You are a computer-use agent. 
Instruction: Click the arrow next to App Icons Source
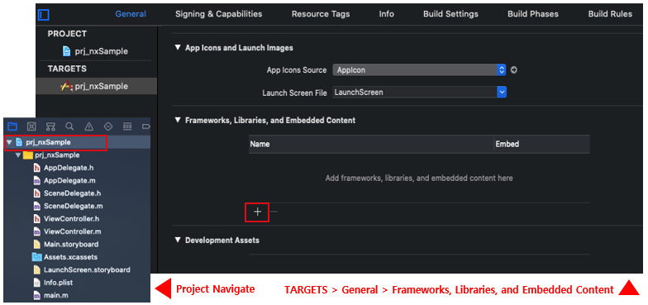[x=514, y=70]
